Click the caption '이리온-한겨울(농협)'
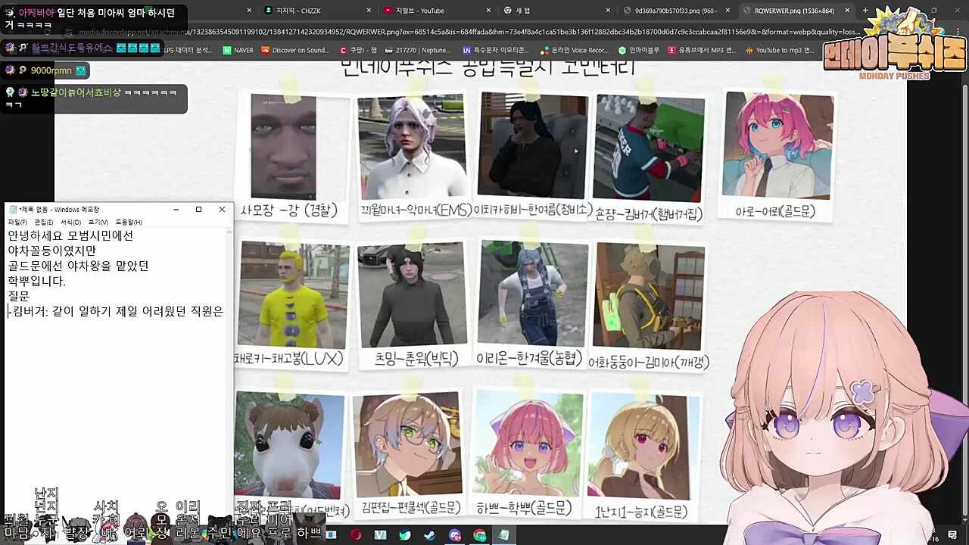 coord(528,360)
